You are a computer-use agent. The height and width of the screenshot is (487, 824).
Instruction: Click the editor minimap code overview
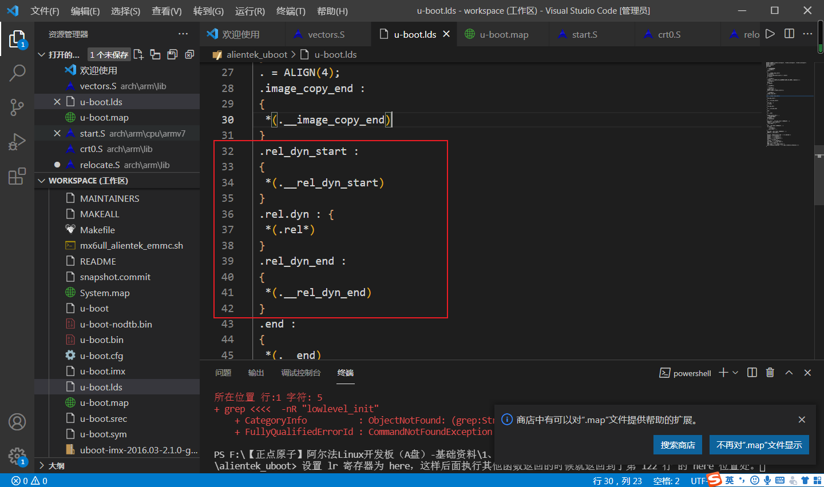[790, 103]
